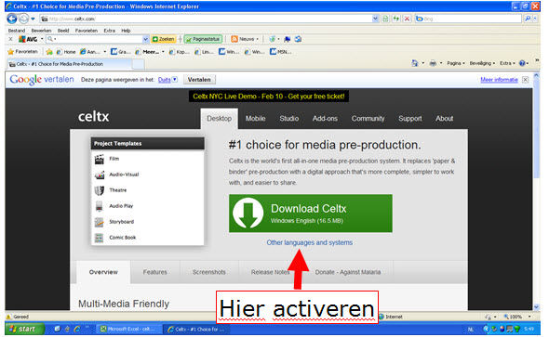Click the search magnifier next to Bing box
Screen dimensions: 549x337
click(x=528, y=19)
